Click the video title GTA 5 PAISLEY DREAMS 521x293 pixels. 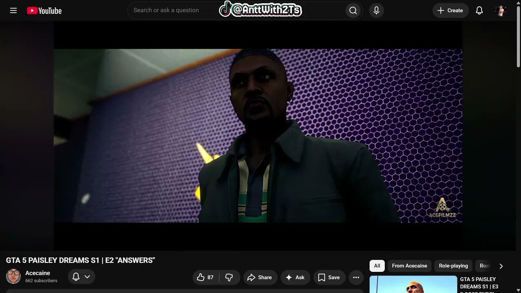pyautogui.click(x=81, y=260)
